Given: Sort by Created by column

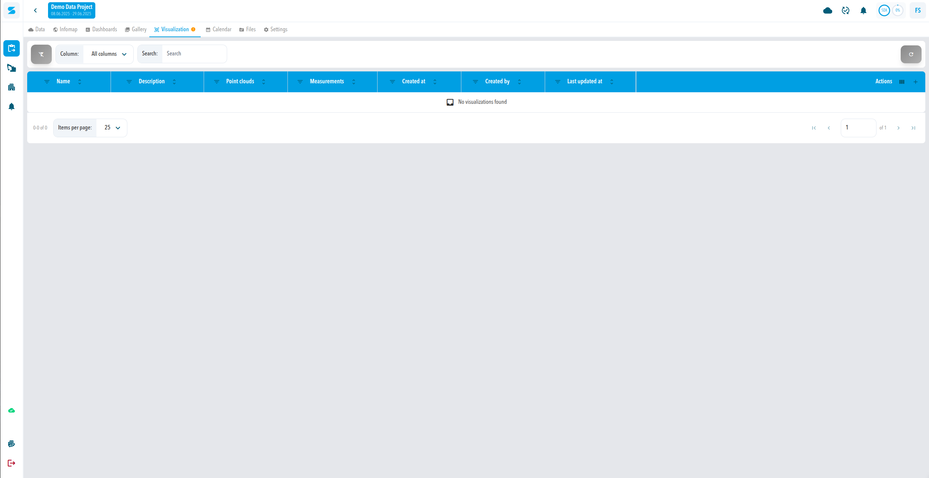Looking at the screenshot, I should (x=519, y=82).
